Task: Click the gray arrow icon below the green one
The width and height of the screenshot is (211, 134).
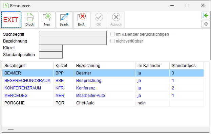Action: tap(206, 24)
